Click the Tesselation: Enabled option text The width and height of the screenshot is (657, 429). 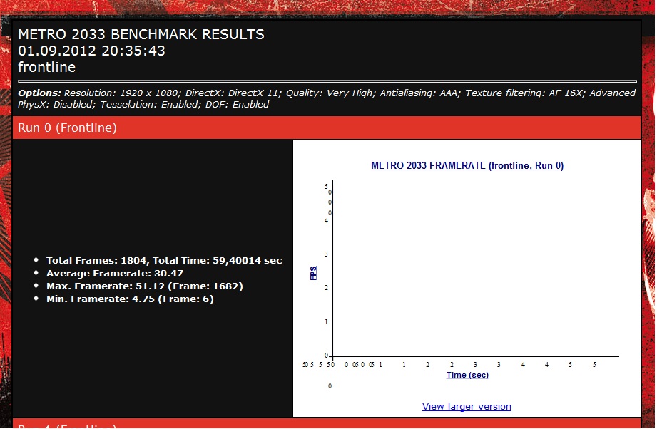150,105
